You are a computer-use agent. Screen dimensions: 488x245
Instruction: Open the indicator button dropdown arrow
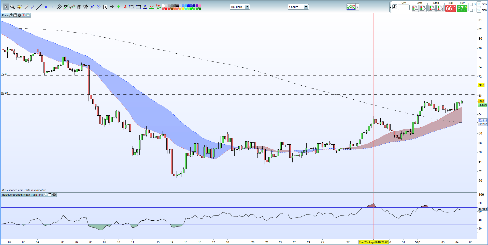357,7
